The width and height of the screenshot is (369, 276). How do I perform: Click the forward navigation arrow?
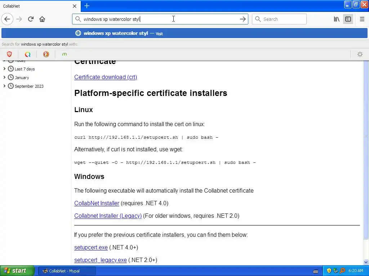pyautogui.click(x=19, y=19)
